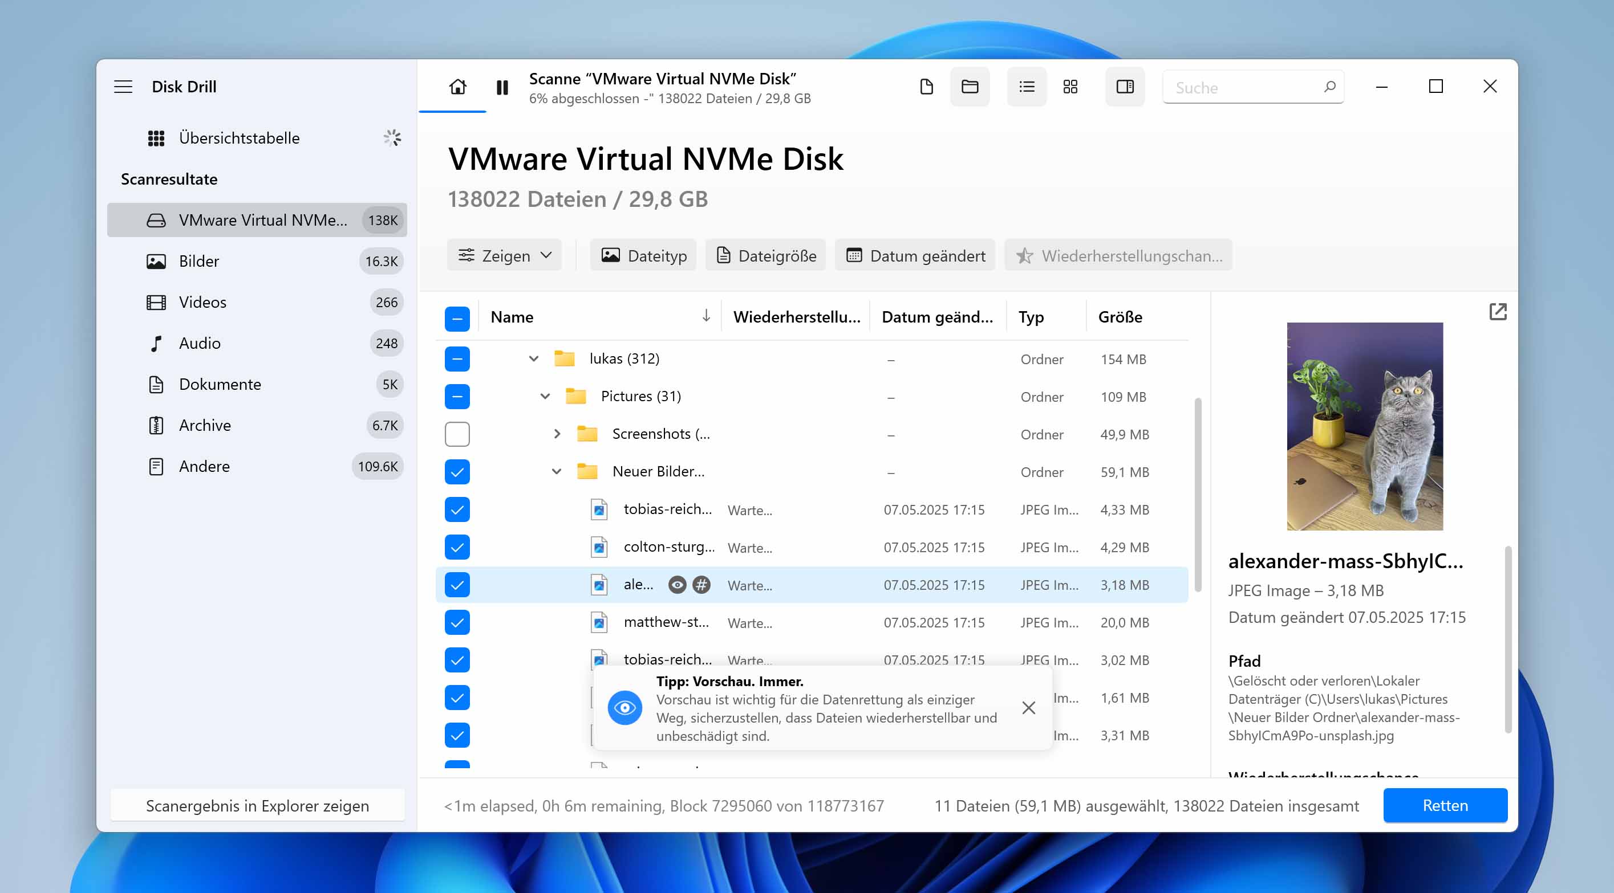This screenshot has width=1614, height=893.
Task: Go to the home screen icon
Action: pos(457,87)
